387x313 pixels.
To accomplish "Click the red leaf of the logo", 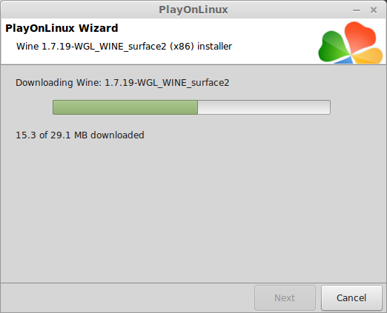I will 360,36.
